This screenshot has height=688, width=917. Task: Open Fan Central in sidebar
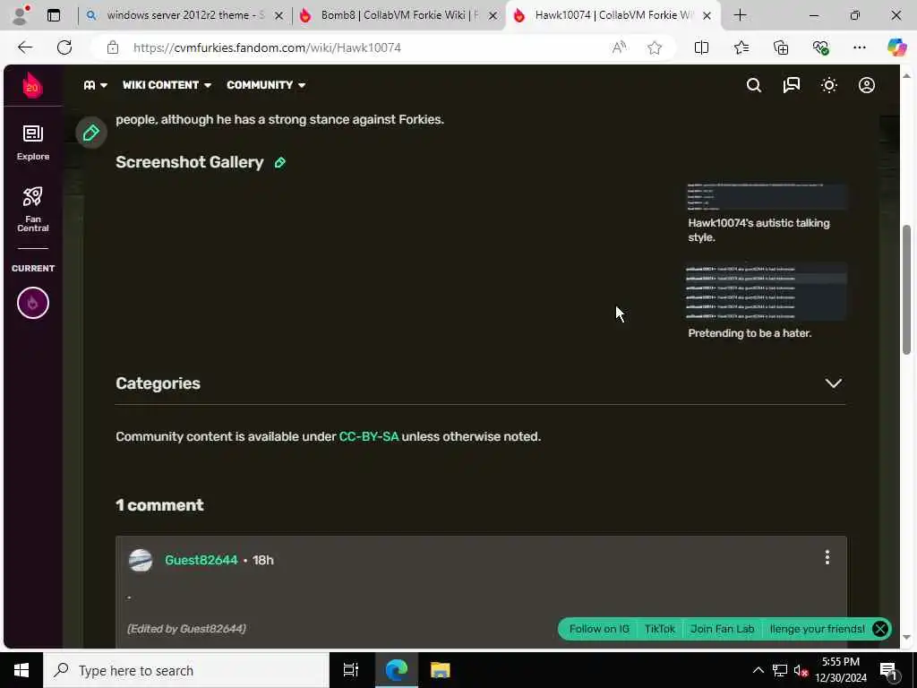[33, 210]
